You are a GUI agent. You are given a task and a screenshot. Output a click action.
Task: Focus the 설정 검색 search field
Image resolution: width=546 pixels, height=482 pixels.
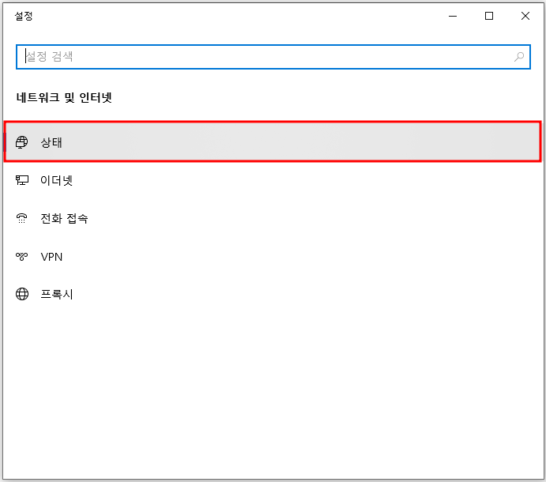273,57
